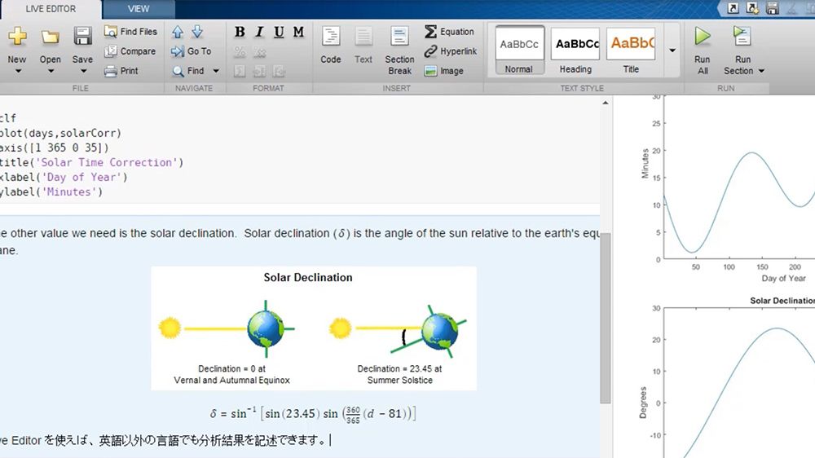Toggle Underline formatting
Screen dimensions: 815x458
tap(279, 32)
